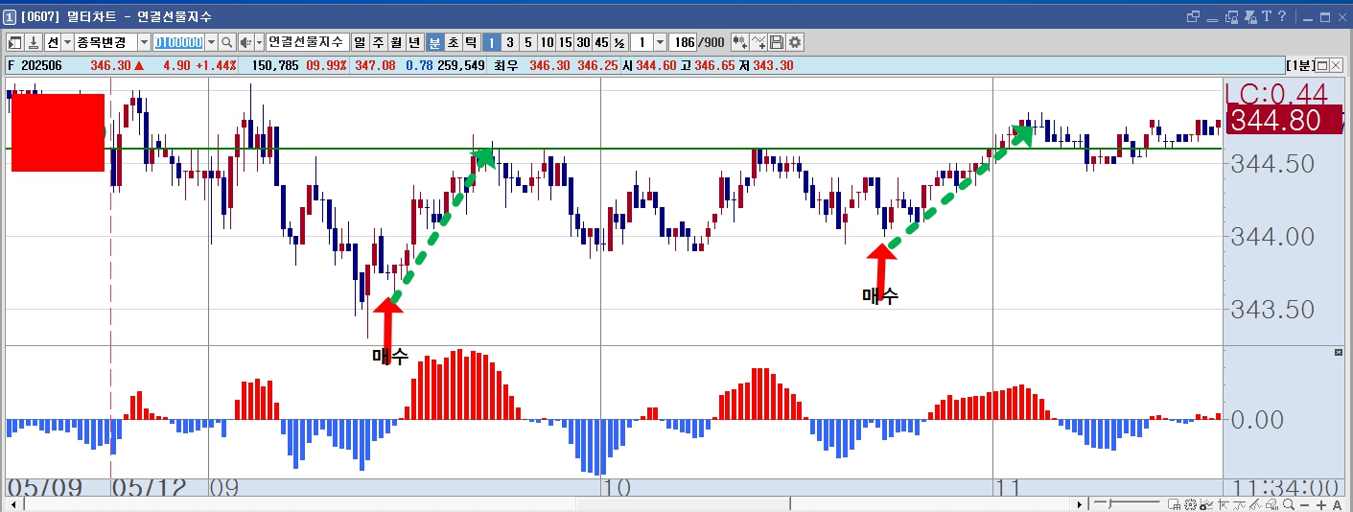Click the magnifier symbol search icon
This screenshot has height=512, width=1353.
227,42
